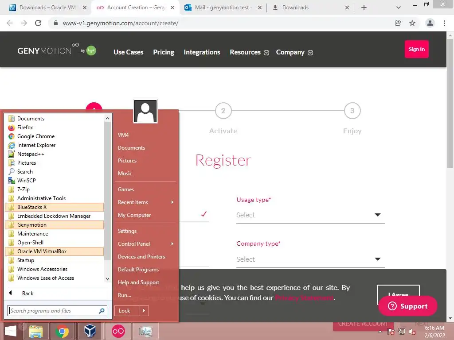Open VirtualBox from the taskbar
Viewport: 454px width, 340px height.
(x=90, y=331)
